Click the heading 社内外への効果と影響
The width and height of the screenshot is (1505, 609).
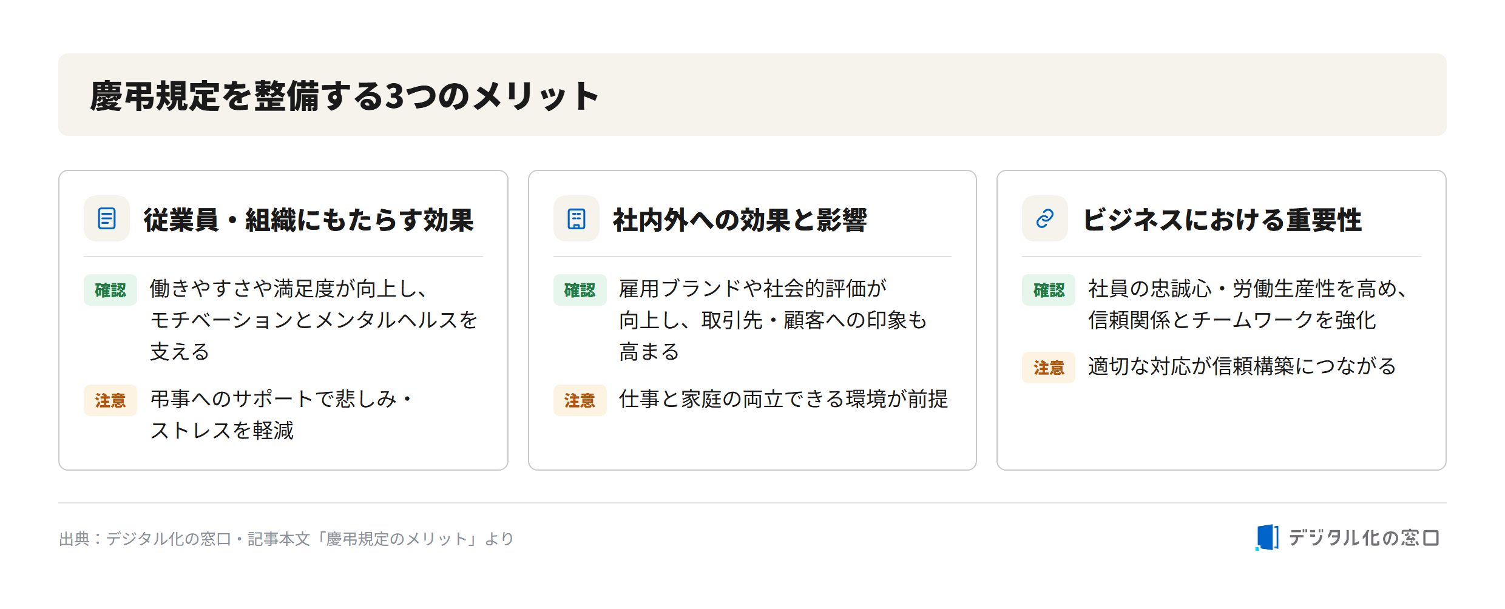[x=740, y=220]
